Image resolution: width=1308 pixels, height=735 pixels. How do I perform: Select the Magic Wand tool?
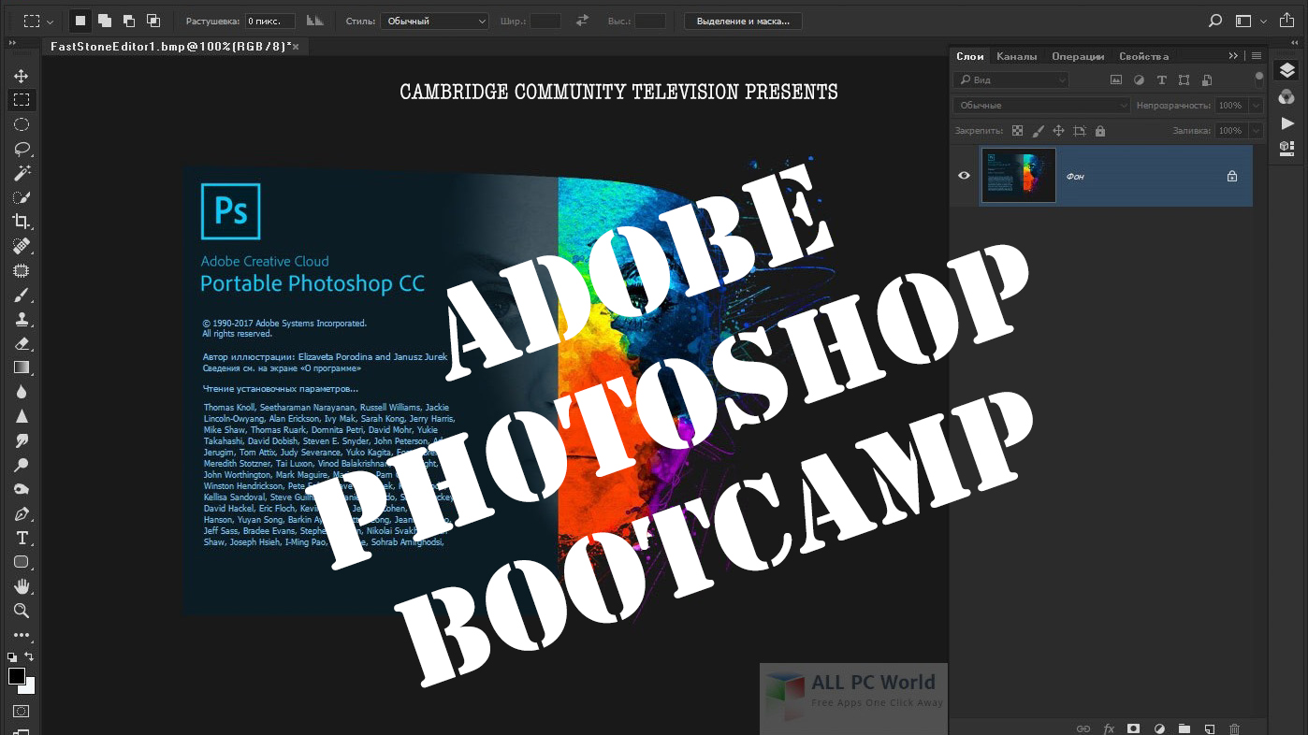[21, 173]
